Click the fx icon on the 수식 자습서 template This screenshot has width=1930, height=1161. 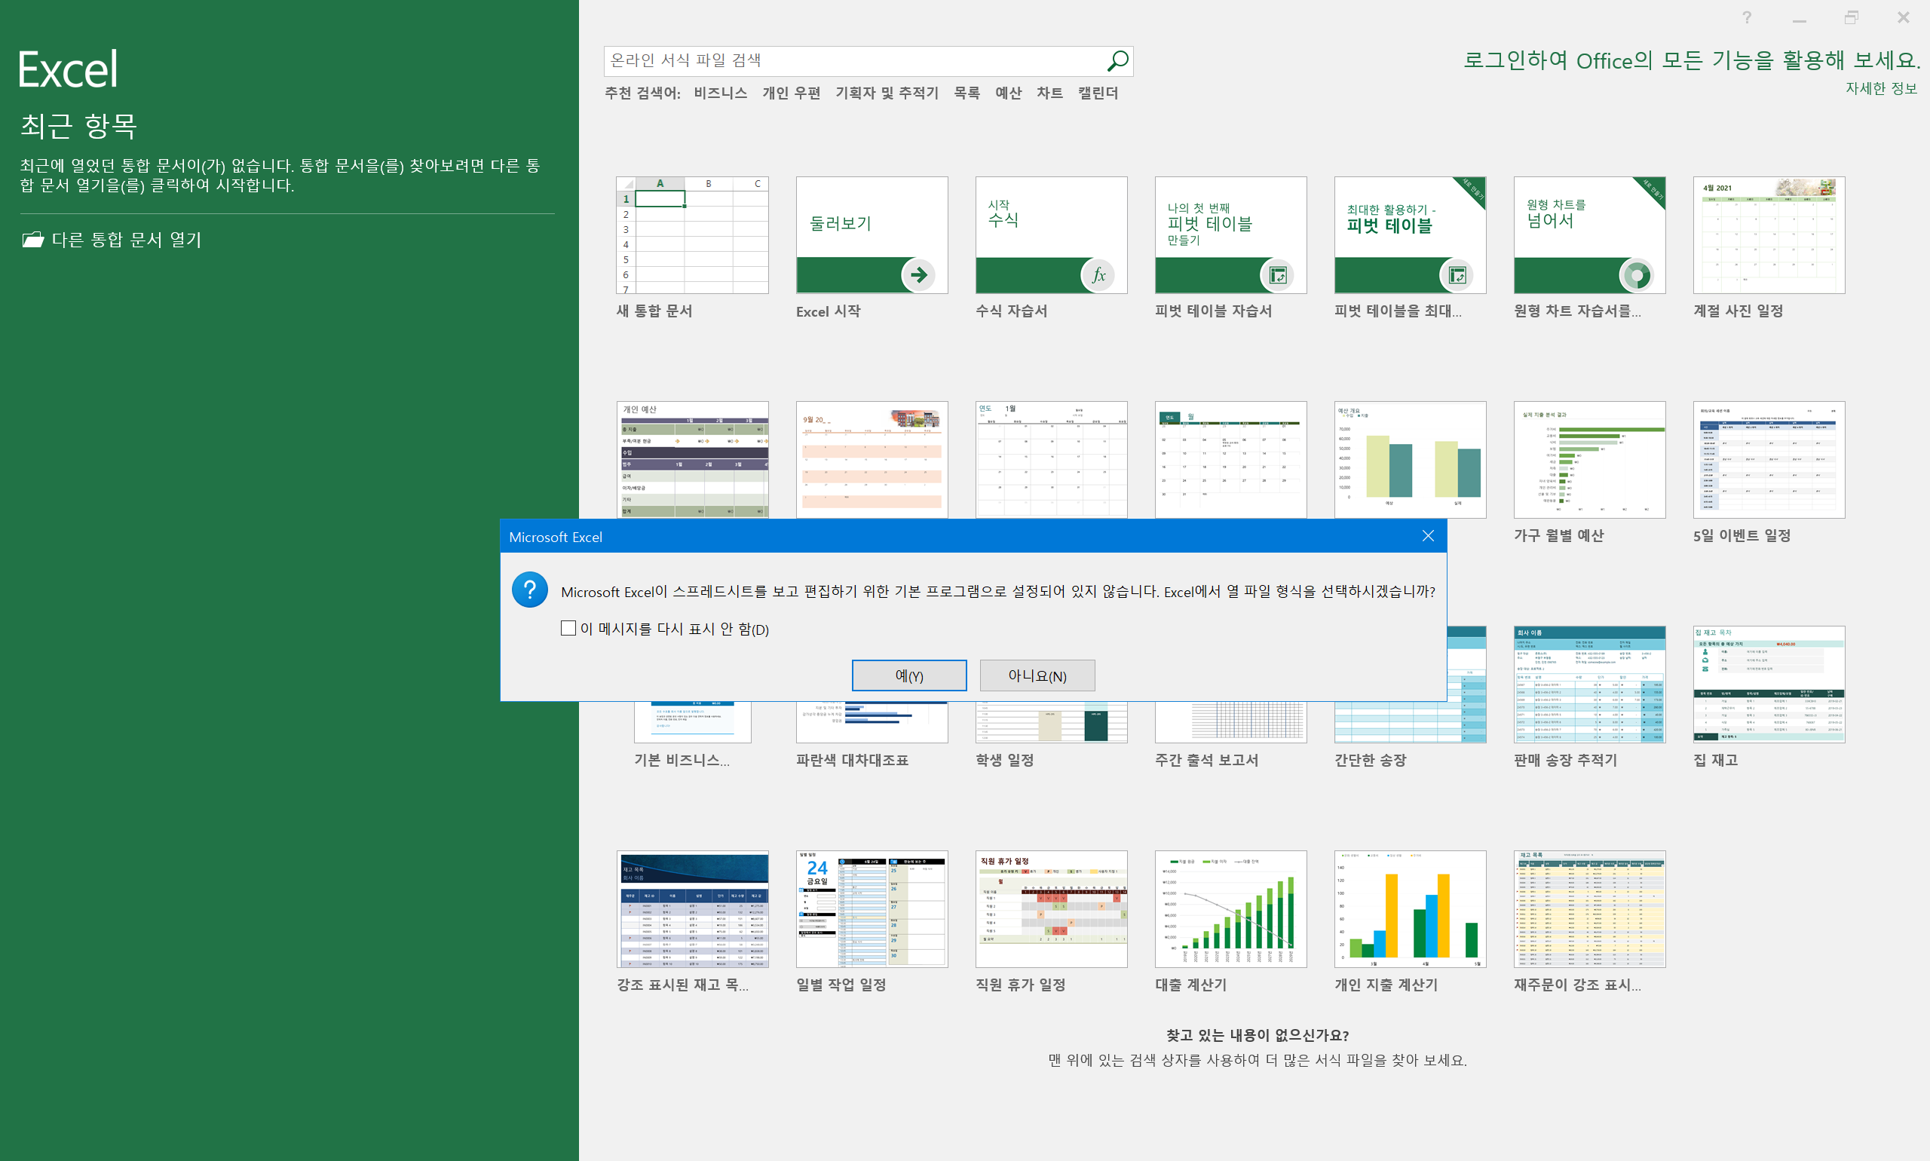pos(1098,274)
